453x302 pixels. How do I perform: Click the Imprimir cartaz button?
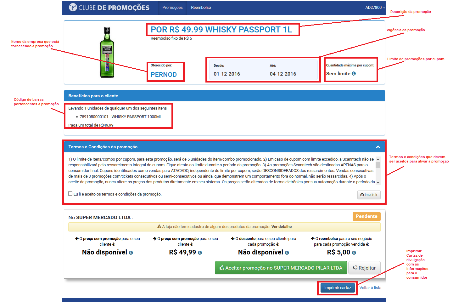[x=338, y=288]
